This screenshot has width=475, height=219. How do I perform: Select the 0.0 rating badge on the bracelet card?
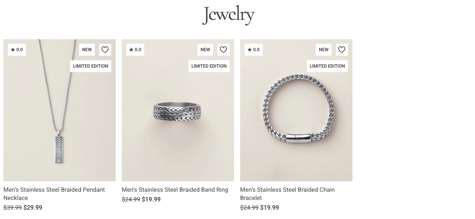coord(253,49)
